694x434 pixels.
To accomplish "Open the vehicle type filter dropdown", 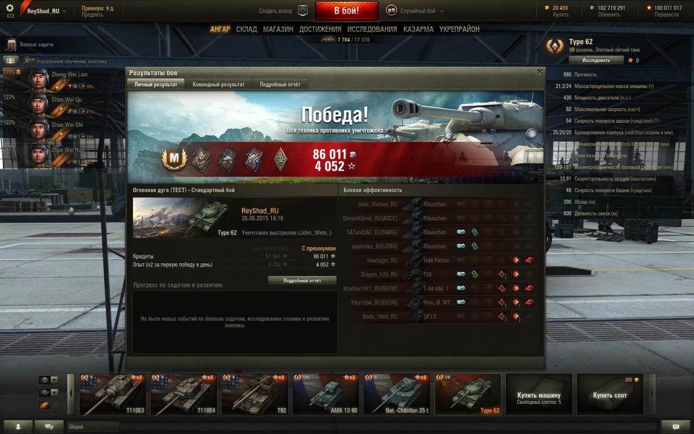I will [54, 392].
